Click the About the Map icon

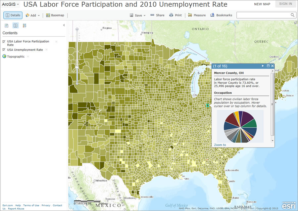click(x=6, y=25)
